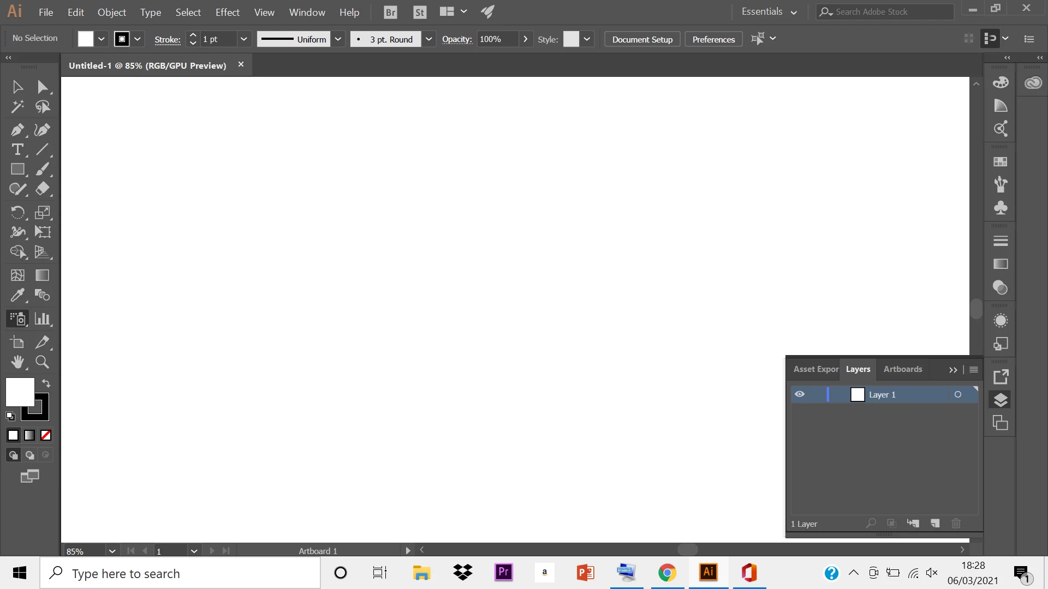The image size is (1048, 589).
Task: Open the stroke weight dropdown
Action: coord(243,39)
